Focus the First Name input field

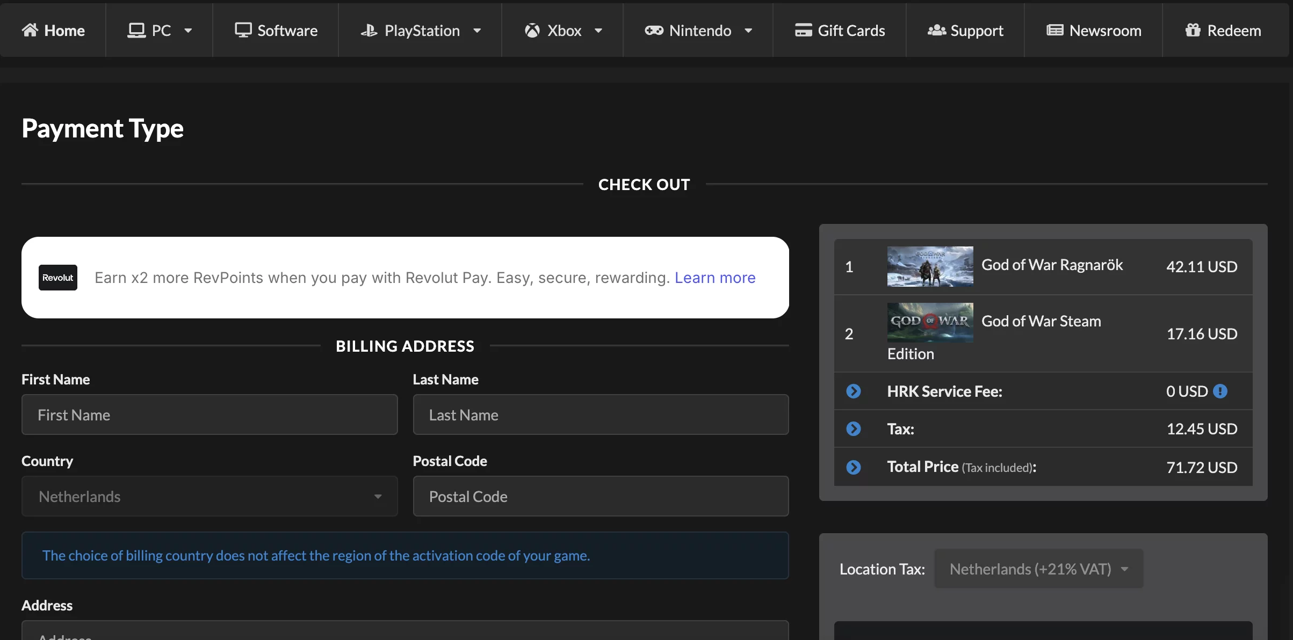pos(210,414)
